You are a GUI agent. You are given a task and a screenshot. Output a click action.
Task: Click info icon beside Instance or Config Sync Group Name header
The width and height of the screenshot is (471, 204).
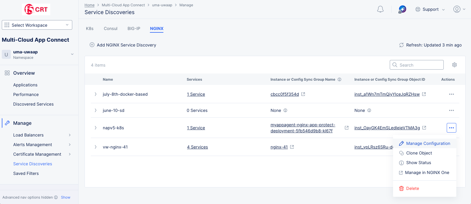pyautogui.click(x=340, y=79)
